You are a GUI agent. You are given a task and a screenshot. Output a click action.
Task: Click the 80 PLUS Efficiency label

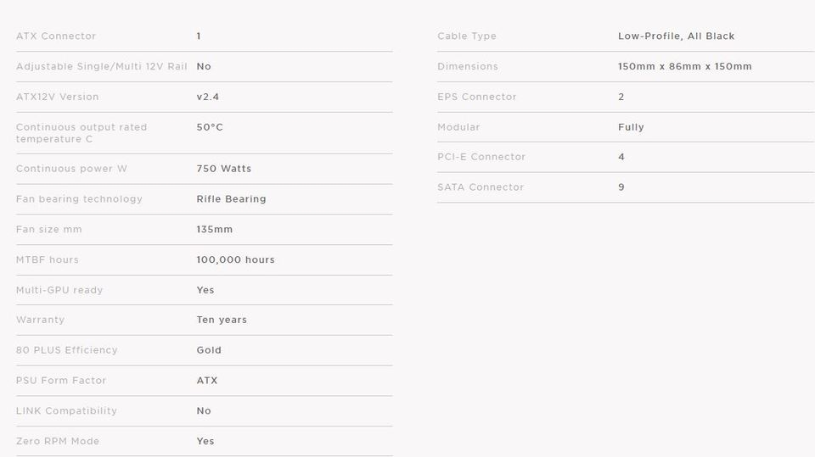(67, 350)
